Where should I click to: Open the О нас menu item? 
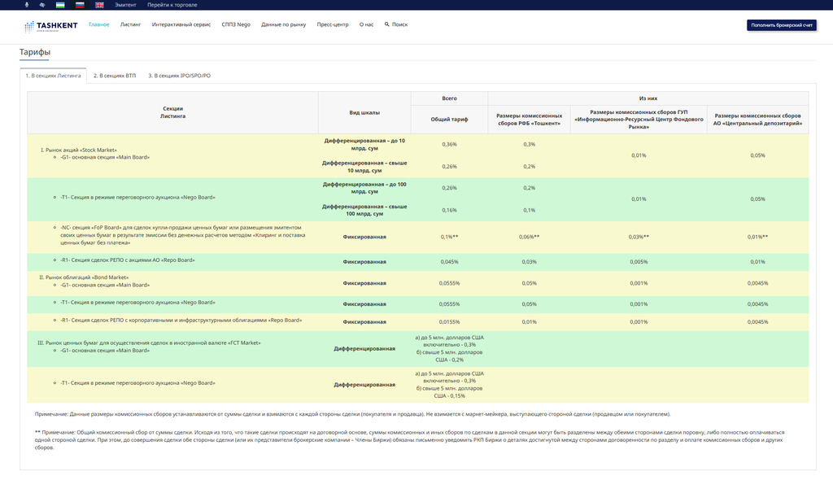point(366,24)
